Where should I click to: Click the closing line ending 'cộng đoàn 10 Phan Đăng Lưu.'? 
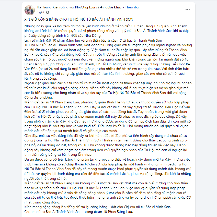click(x=78, y=212)
